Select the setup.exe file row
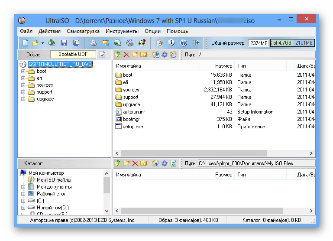 (214, 127)
